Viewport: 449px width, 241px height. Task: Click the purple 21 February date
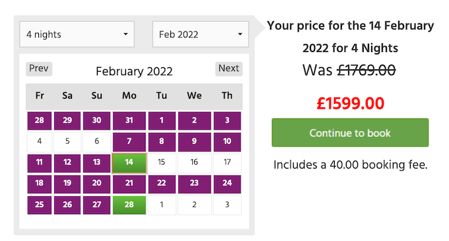(129, 184)
